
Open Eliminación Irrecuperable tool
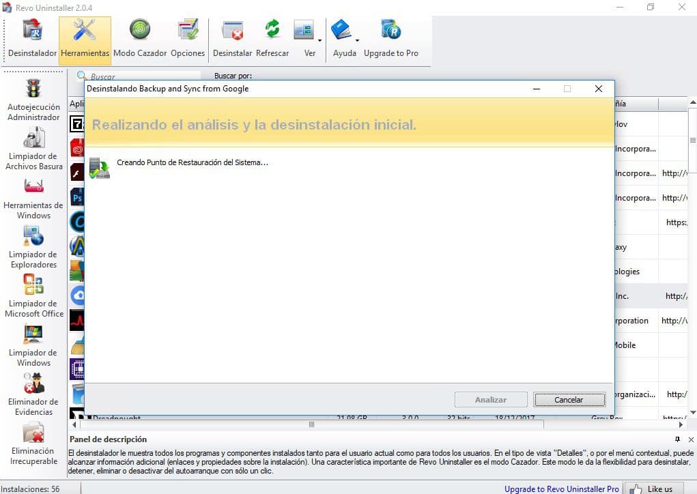point(33,444)
